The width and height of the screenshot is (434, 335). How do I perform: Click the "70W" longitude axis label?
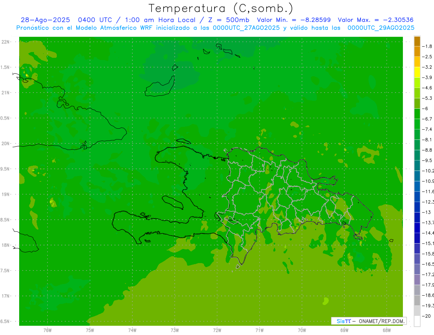pyautogui.click(x=302, y=330)
